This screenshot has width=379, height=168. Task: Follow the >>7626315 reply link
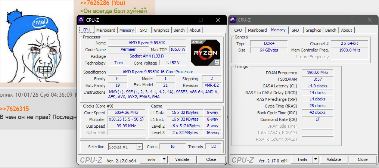[x=15, y=109]
